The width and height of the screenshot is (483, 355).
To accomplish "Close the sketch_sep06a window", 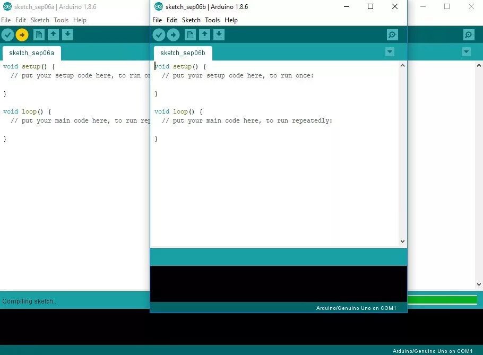I will 471,6.
